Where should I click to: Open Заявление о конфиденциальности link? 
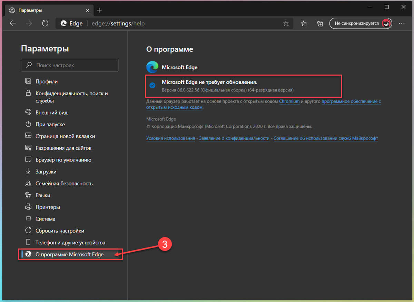pyautogui.click(x=234, y=138)
